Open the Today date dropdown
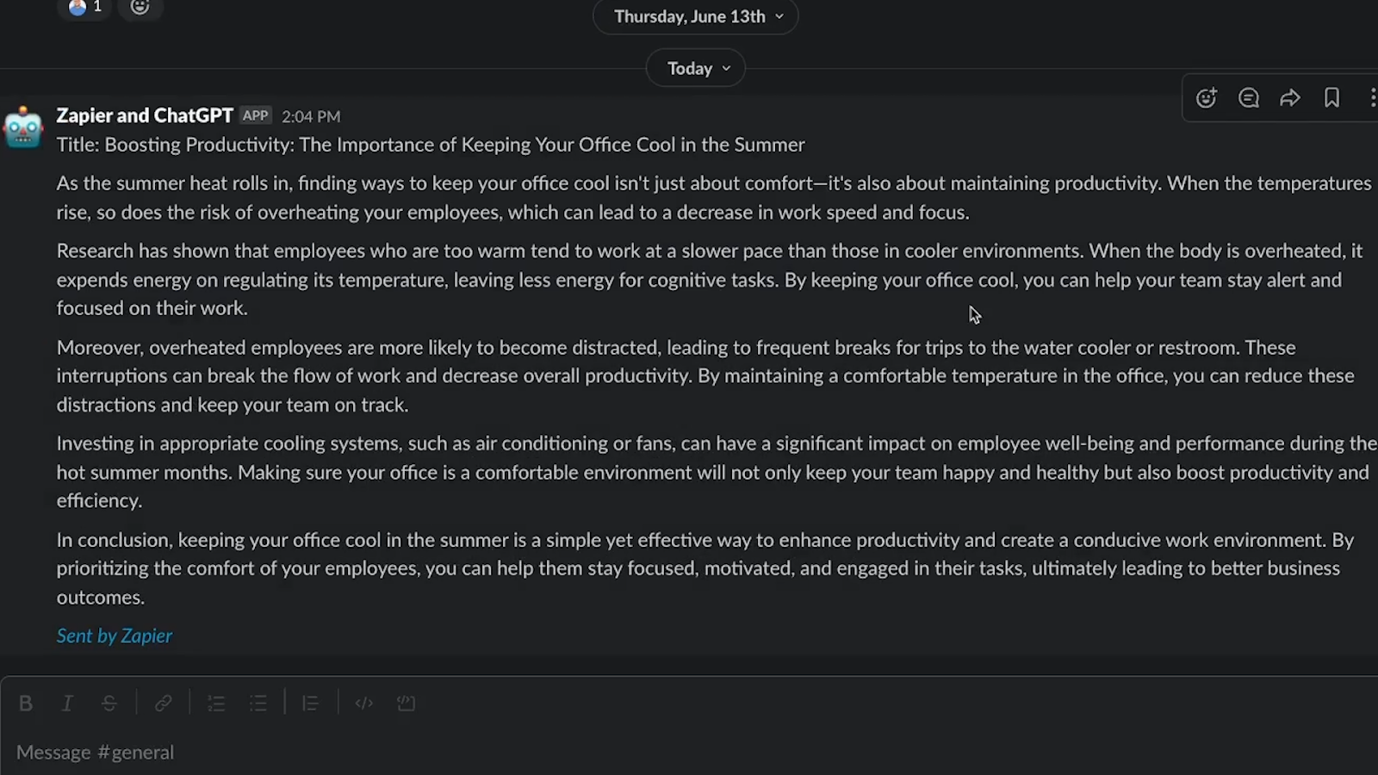 (x=696, y=68)
